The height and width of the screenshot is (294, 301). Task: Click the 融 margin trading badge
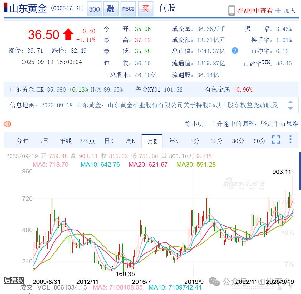point(111,9)
